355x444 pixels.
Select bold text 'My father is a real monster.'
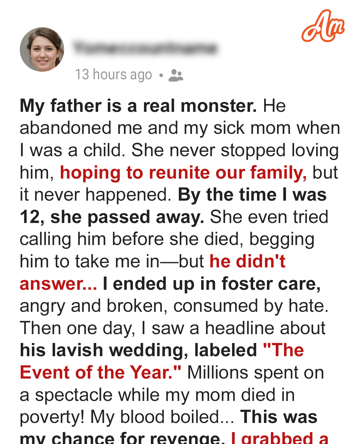click(138, 106)
